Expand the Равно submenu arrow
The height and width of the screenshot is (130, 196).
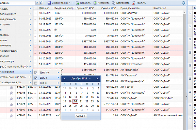(x=58, y=83)
